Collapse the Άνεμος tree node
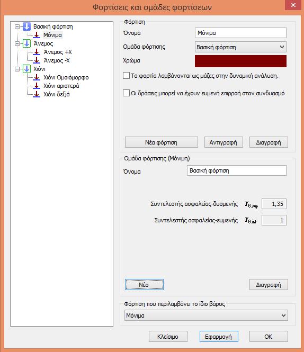Image resolution: width=304 pixels, height=352 pixels. click(17, 43)
